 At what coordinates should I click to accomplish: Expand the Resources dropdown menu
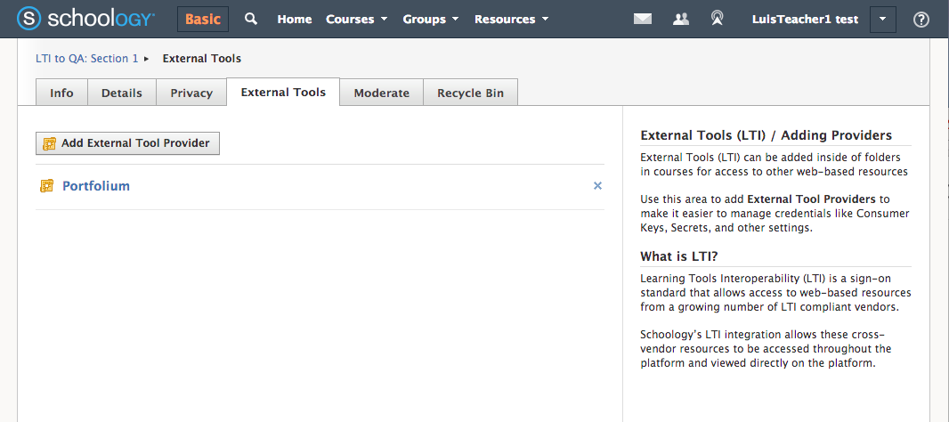511,19
